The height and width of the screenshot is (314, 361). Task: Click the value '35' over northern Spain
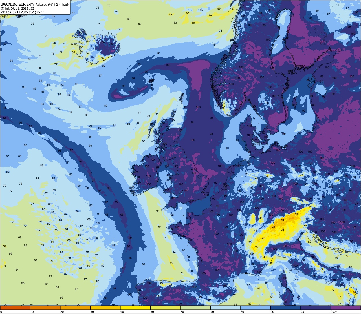coord(170,285)
